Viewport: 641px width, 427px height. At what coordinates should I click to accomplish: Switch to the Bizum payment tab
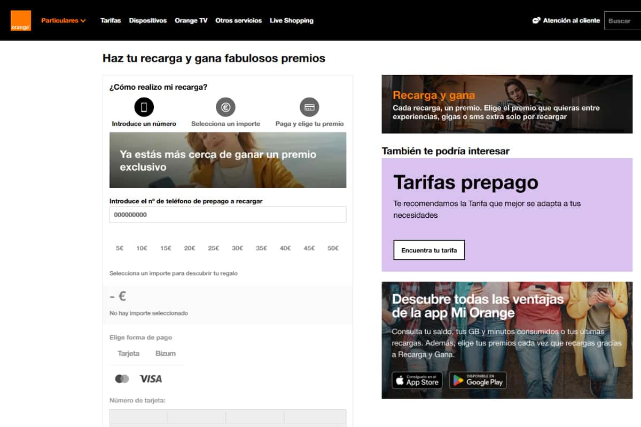point(165,353)
